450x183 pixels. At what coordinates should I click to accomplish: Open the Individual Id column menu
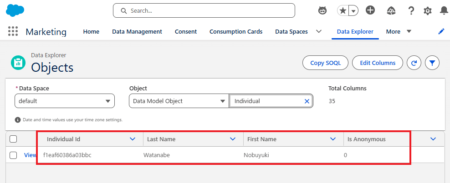[132, 139]
